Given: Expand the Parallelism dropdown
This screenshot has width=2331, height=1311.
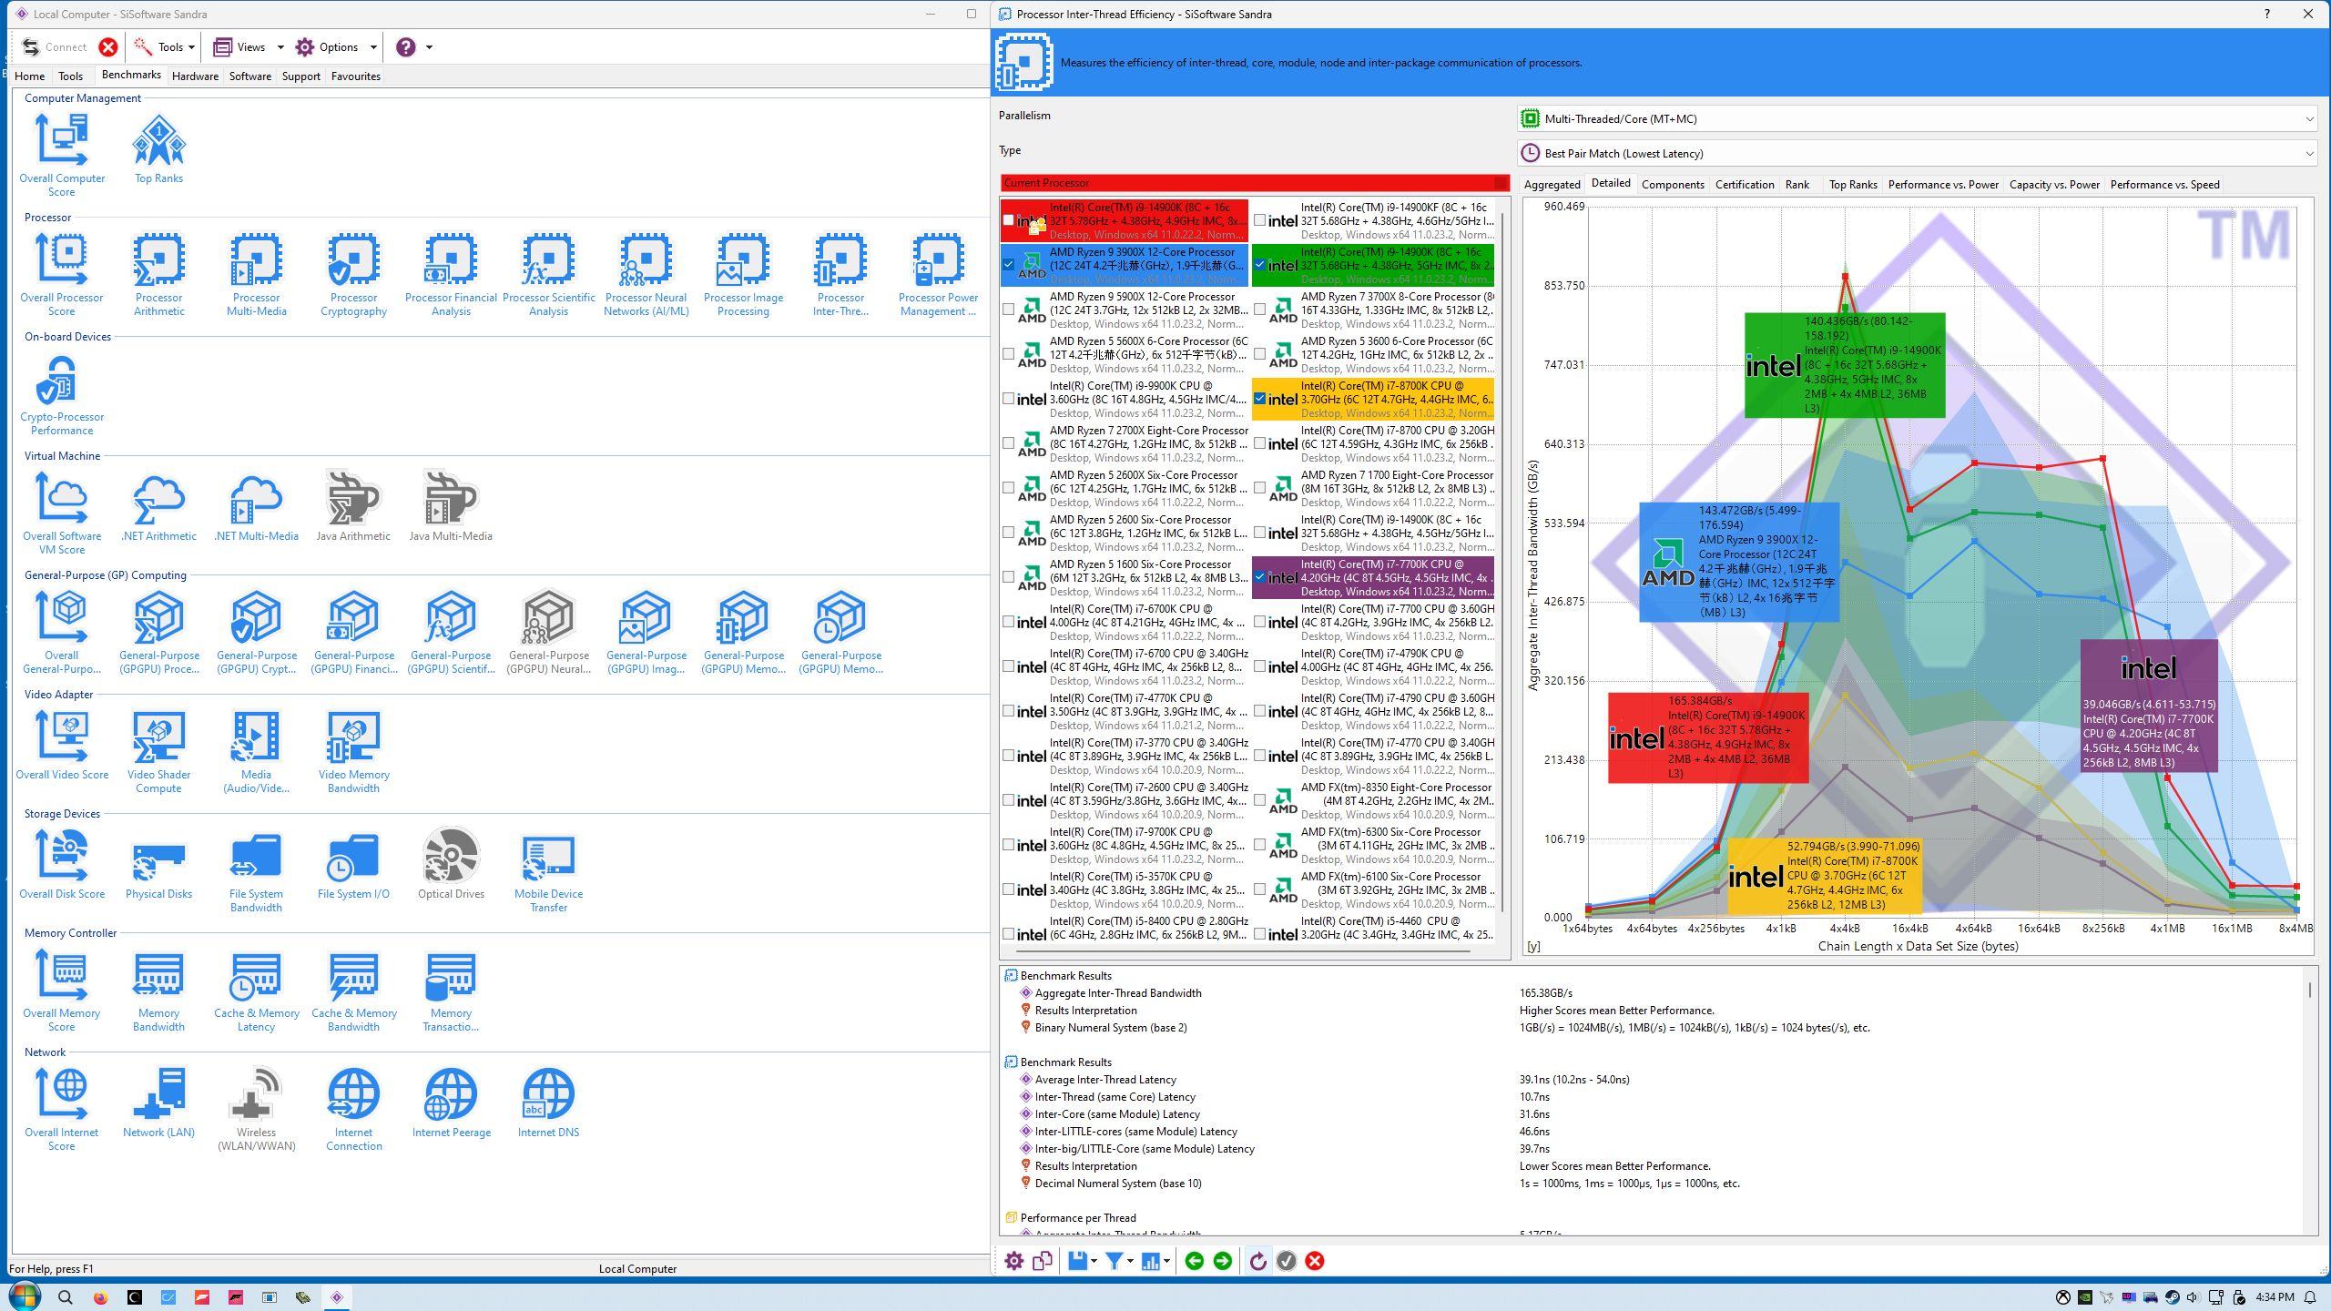Looking at the screenshot, I should [2308, 119].
